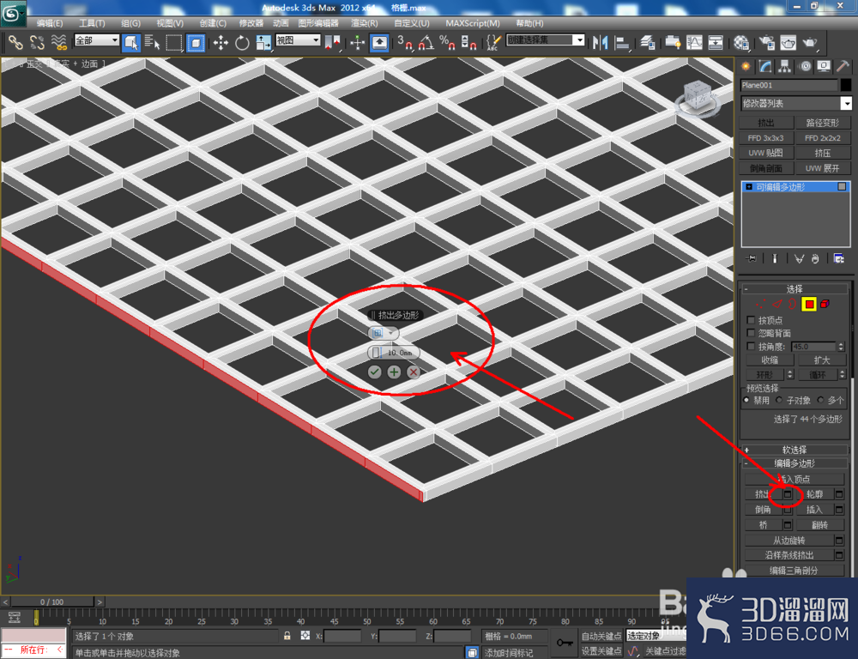Select Edge sub-object level icon
858x659 pixels.
(x=776, y=305)
